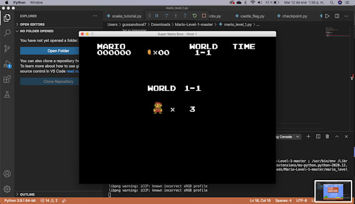Viewport: 355px width, 204px height.
Task: Click debug launch icon in status bar
Action: 64,200
